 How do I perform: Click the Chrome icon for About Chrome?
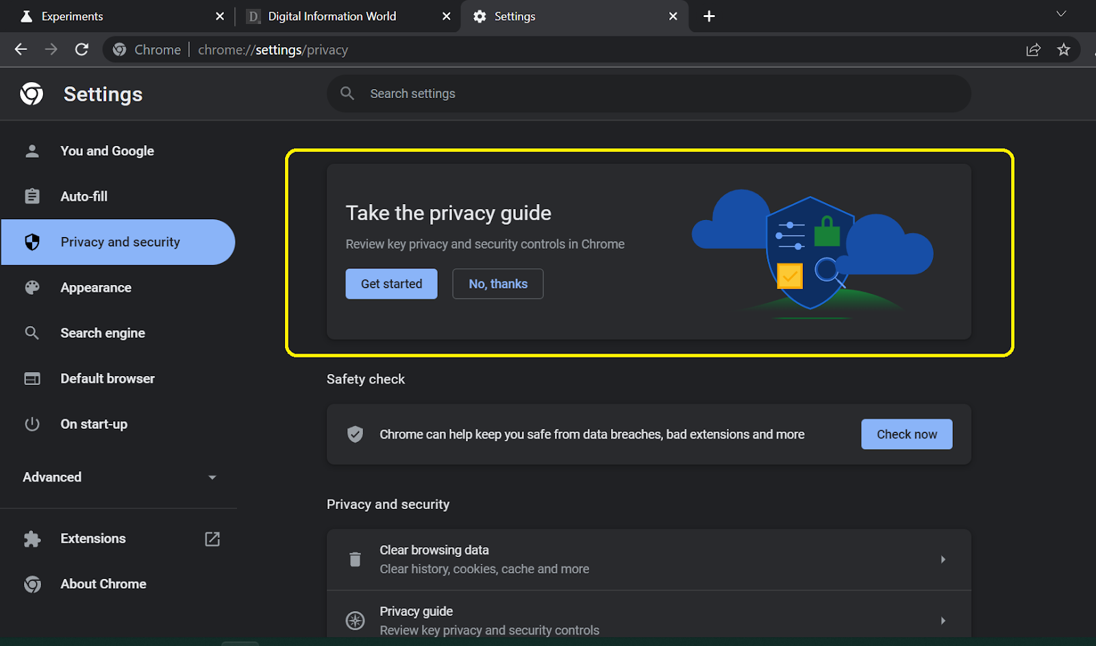[32, 584]
